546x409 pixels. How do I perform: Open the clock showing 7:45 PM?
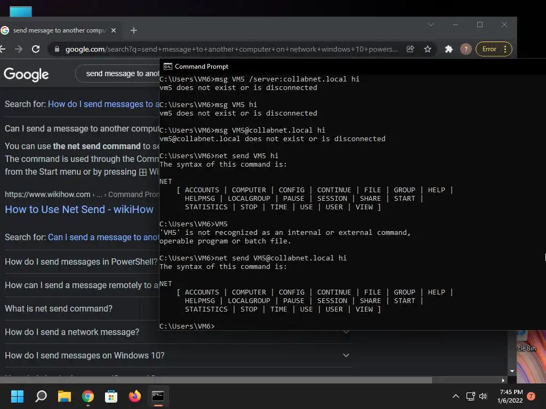510,396
